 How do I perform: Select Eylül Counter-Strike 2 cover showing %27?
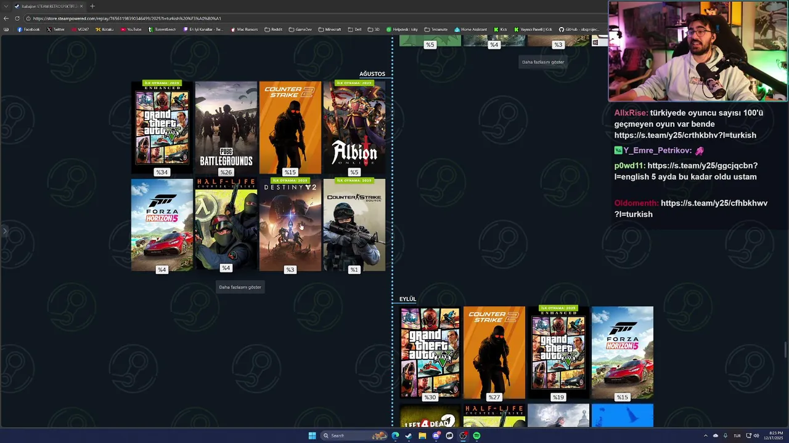(x=494, y=353)
